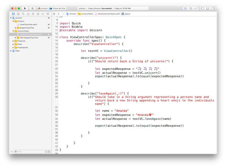
Task: Open the Breakpoint navigator
Action: pos(43,14)
